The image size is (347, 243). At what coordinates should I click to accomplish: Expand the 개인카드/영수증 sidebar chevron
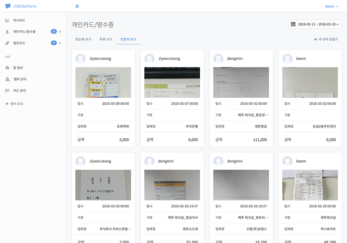coord(60,32)
